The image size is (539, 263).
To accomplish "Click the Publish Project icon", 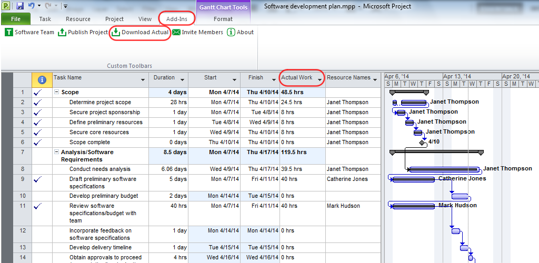I will pos(62,32).
